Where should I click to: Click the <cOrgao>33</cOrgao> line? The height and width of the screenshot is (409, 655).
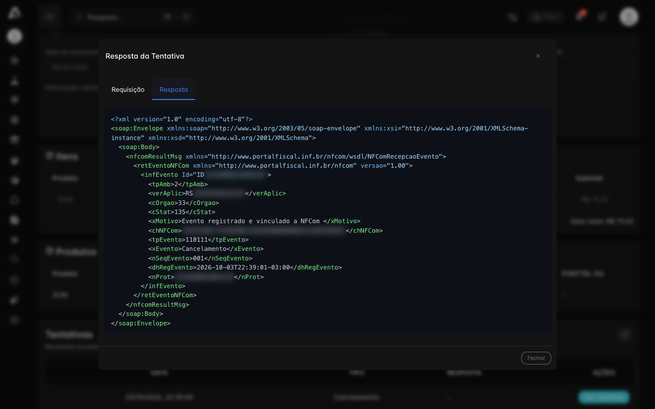point(184,203)
